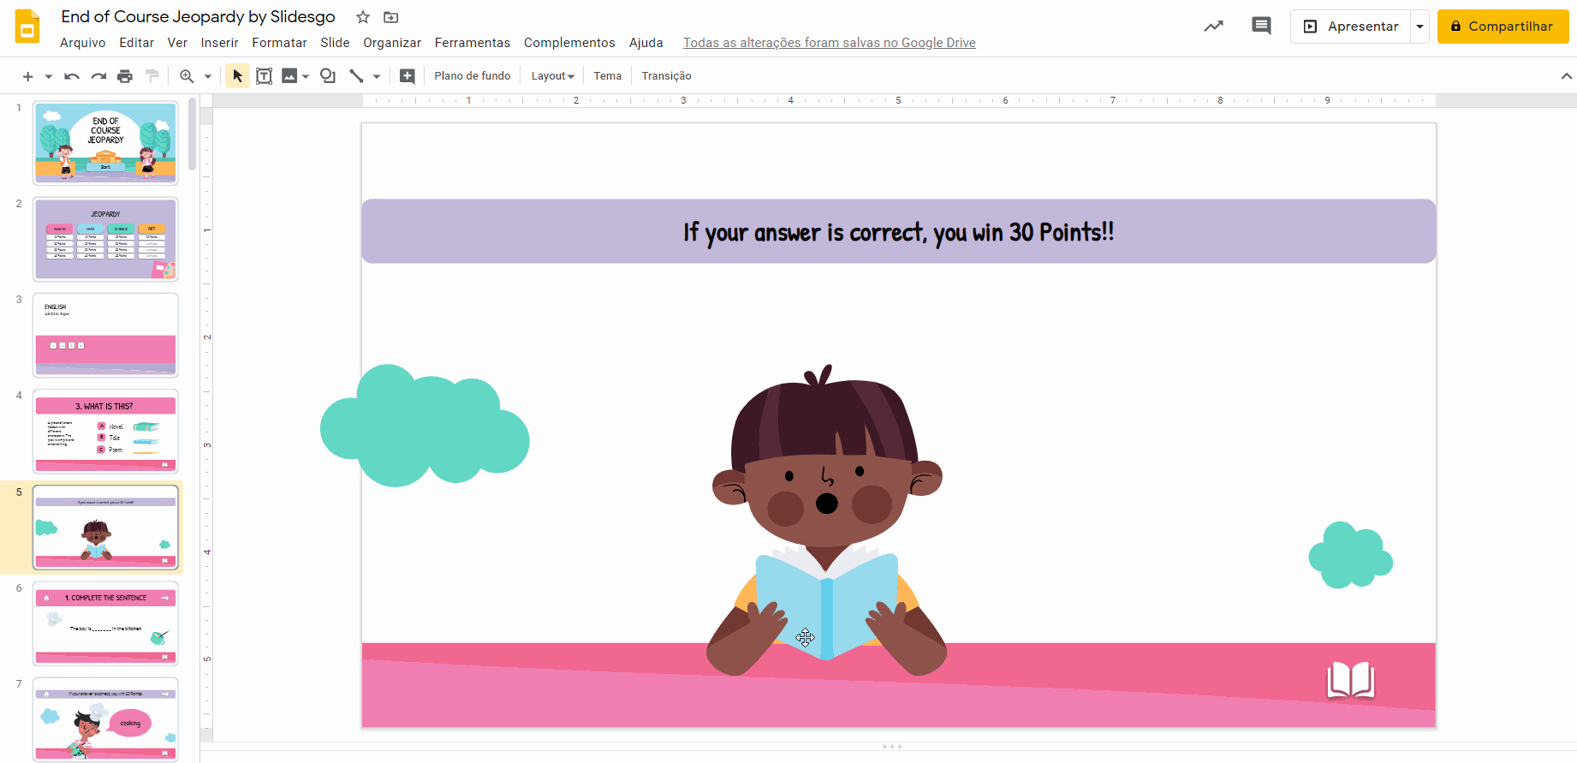
Task: Open the line type dropdown arrow
Action: [x=377, y=77]
